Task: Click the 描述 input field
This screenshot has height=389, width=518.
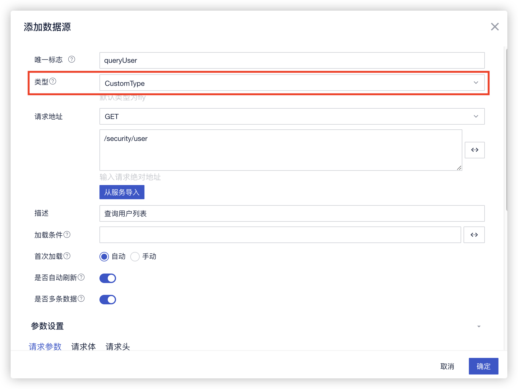Action: tap(292, 213)
